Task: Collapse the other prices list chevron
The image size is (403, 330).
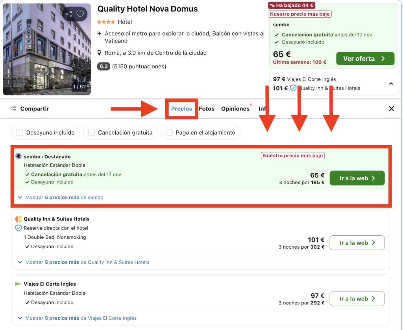Action: pos(391,84)
